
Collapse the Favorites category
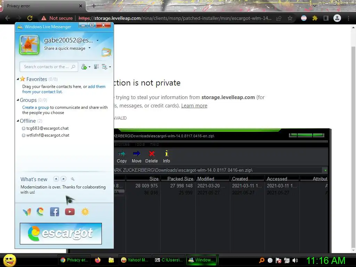pyautogui.click(x=18, y=79)
